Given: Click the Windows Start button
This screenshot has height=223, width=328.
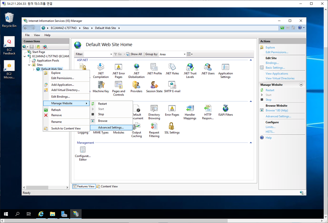Looking at the screenshot, I should (6, 214).
